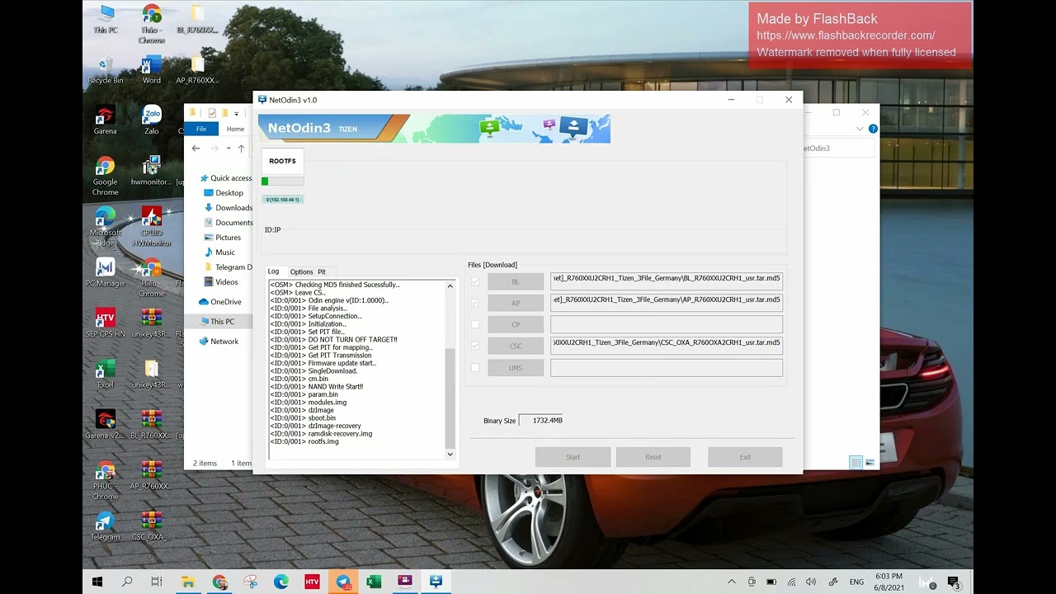The image size is (1056, 594).
Task: Click the CP file button
Action: point(516,324)
